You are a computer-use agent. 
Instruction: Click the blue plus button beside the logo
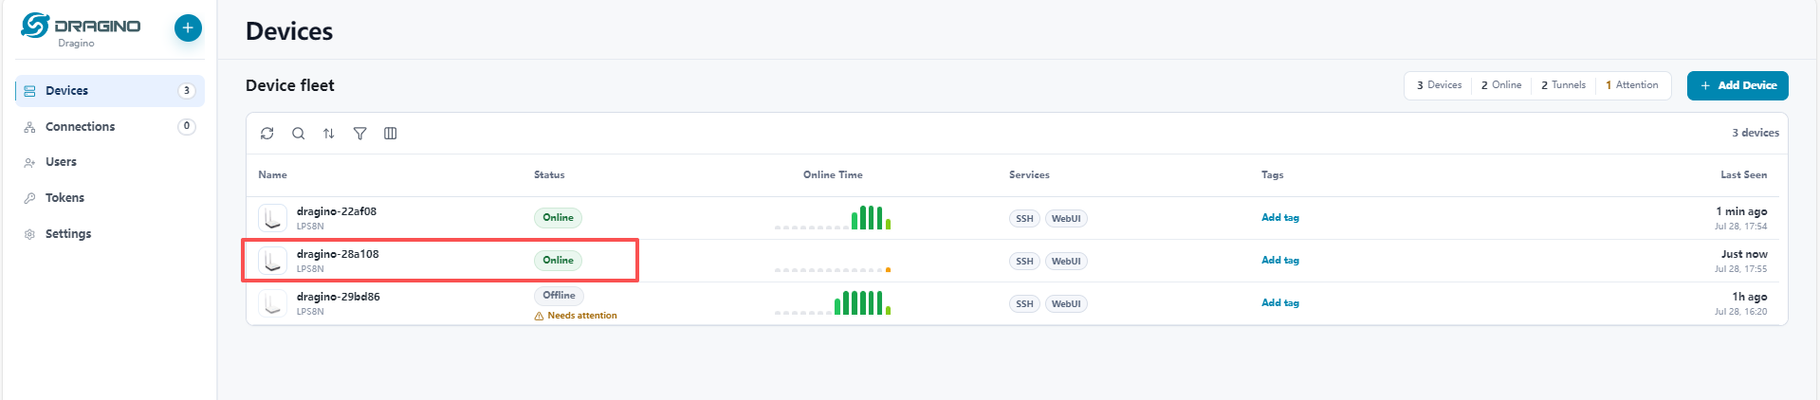pyautogui.click(x=188, y=28)
